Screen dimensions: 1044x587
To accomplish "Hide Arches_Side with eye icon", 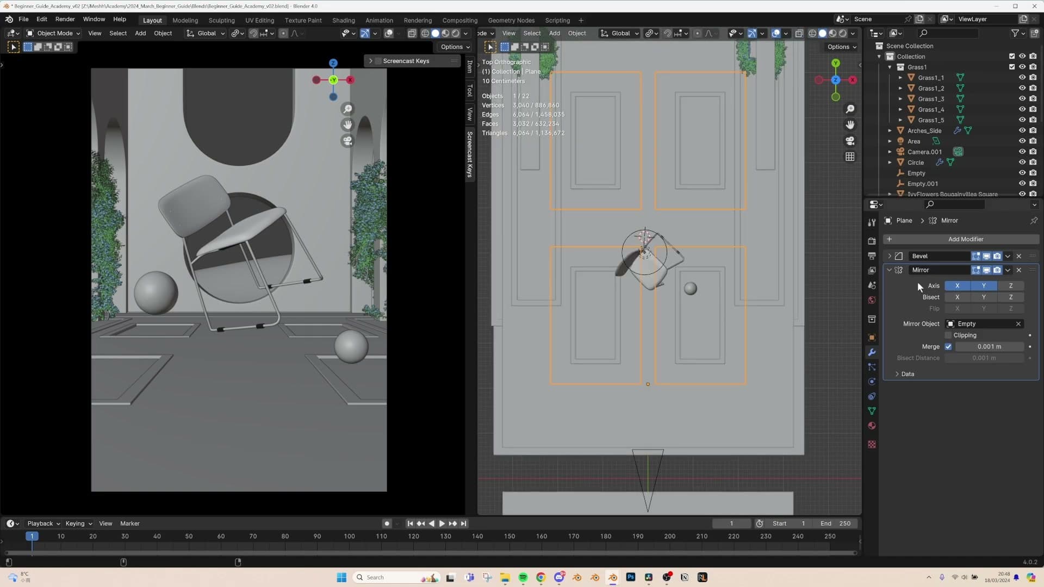I will point(1022,130).
